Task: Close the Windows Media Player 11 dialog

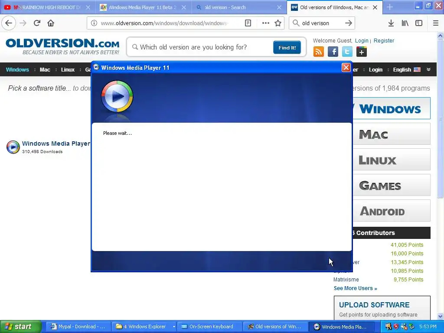Action: 346,67
